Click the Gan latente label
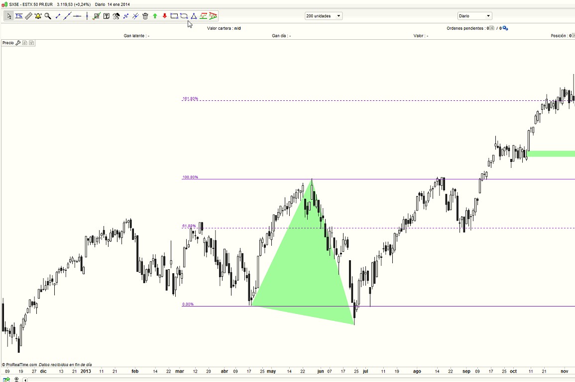 (x=136, y=36)
